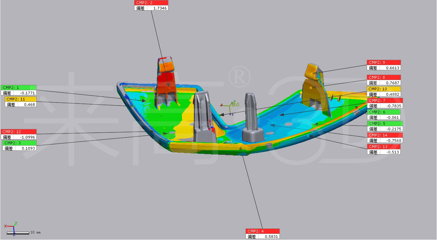Image resolution: width=437 pixels, height=240 pixels.
Task: Click the CMP2: 14 annotation header
Action: [x=385, y=135]
